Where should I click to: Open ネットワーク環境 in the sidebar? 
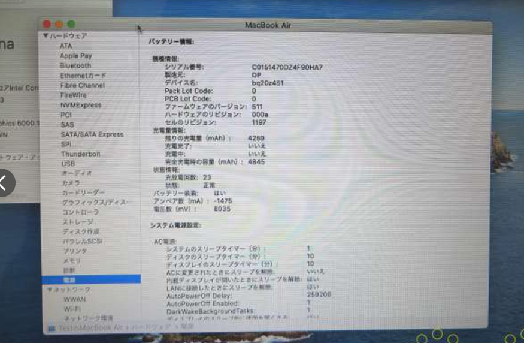pyautogui.click(x=89, y=318)
